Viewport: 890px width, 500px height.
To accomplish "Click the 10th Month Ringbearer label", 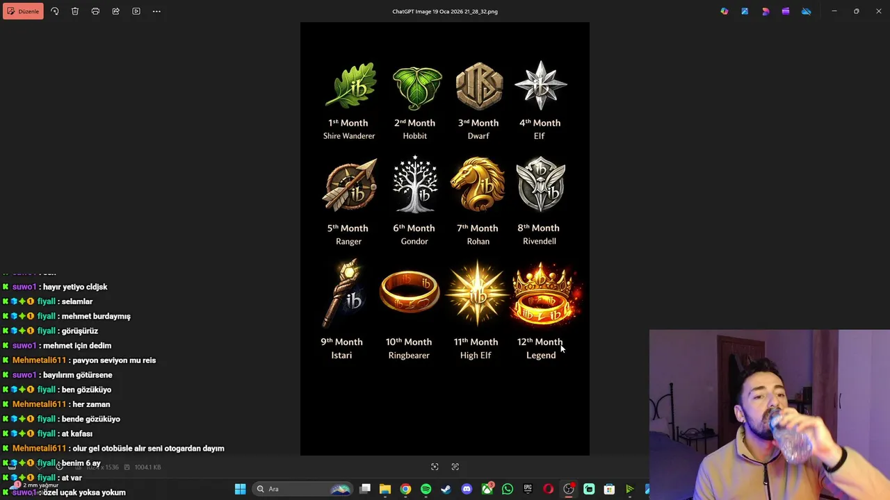I will point(409,348).
